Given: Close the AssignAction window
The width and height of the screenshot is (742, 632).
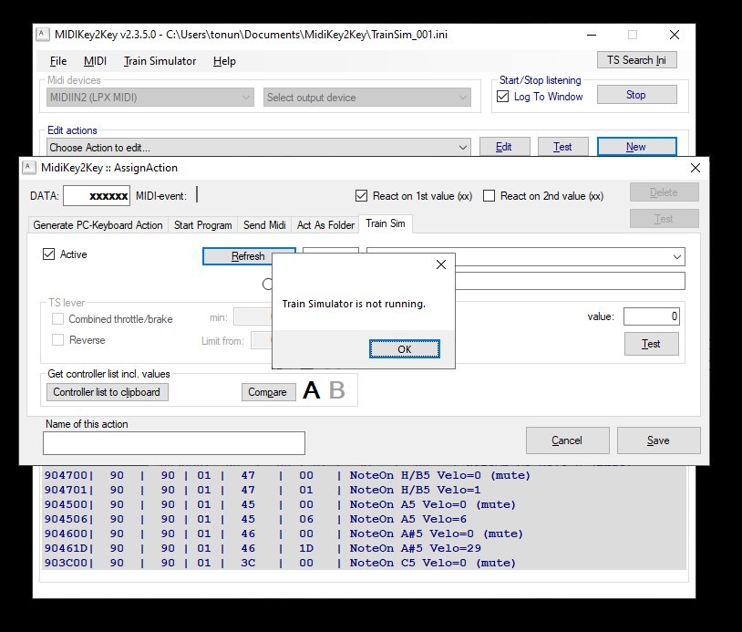Looking at the screenshot, I should click(x=696, y=168).
